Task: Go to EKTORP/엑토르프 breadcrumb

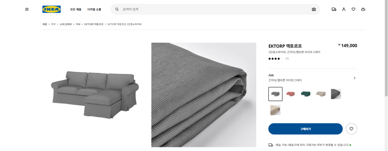Action: pos(94,24)
